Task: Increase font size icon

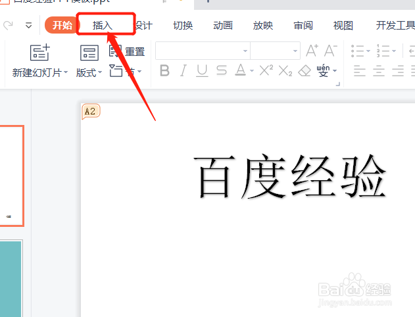Action: coord(312,51)
